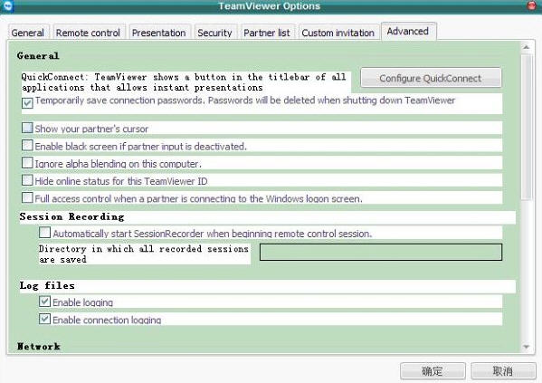The height and width of the screenshot is (383, 542).
Task: Uncheck Temporarily save connection passwords
Action: click(x=27, y=102)
